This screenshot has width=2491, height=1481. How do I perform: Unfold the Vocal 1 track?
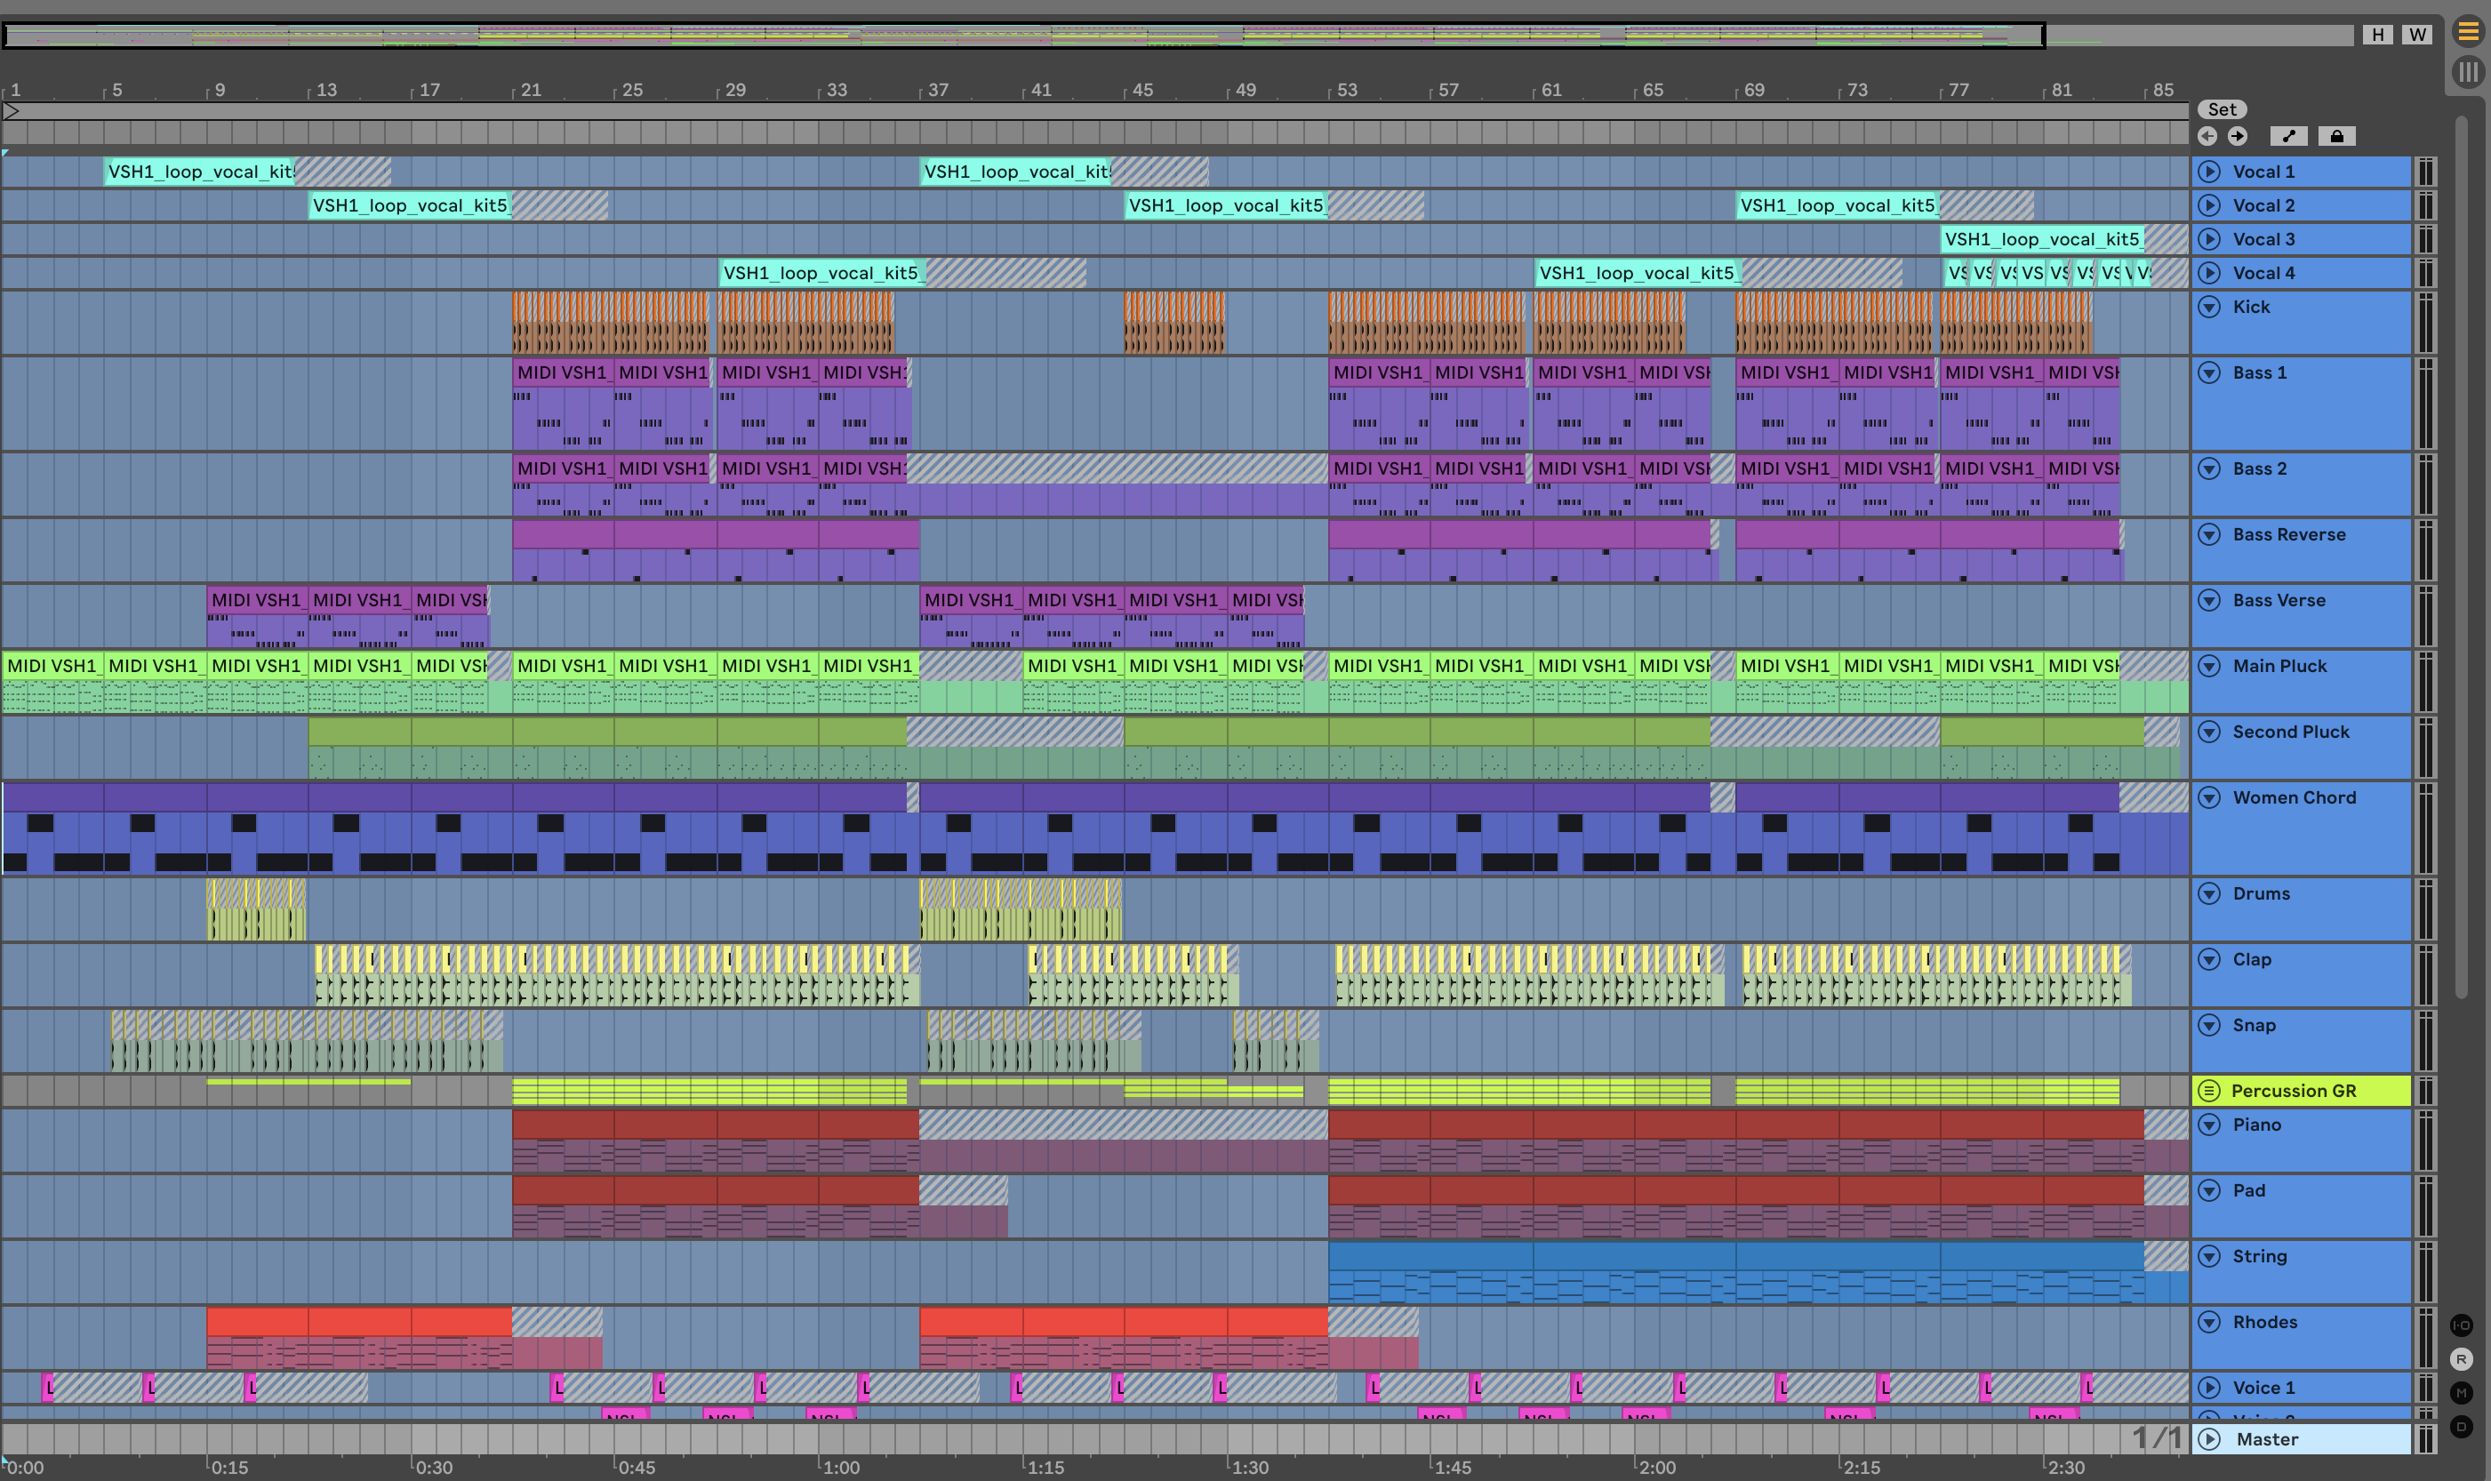pyautogui.click(x=2209, y=172)
